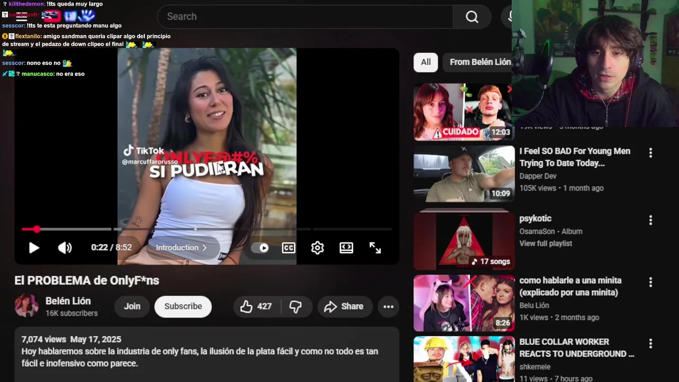Click video title El PROBLEMA de OnlyF*ns
679x382 pixels.
[x=86, y=281]
